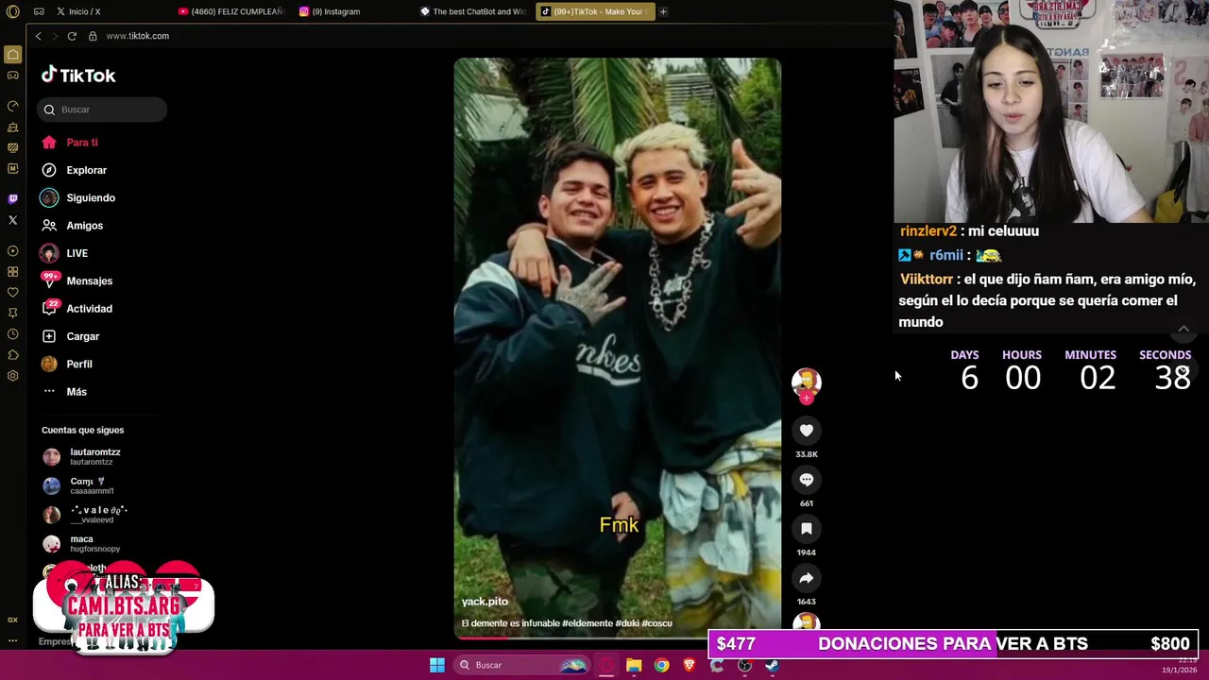Go back with browser back arrow
Viewport: 1209px width, 680px height.
point(39,36)
